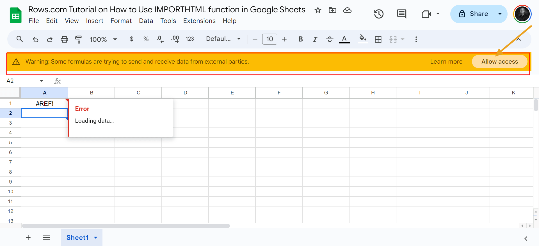Increase decimal places
Screen dimensions: 539x246
(x=175, y=39)
